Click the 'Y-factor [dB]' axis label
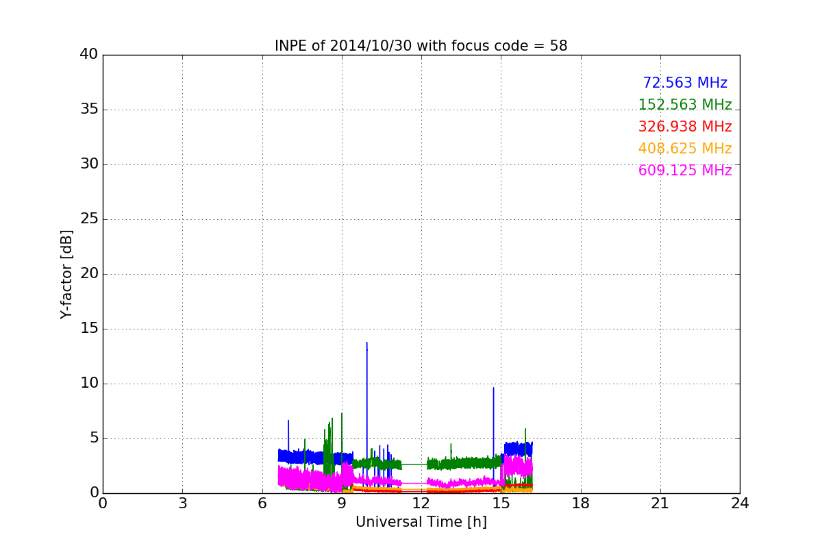This screenshot has height=548, width=822. tap(66, 274)
